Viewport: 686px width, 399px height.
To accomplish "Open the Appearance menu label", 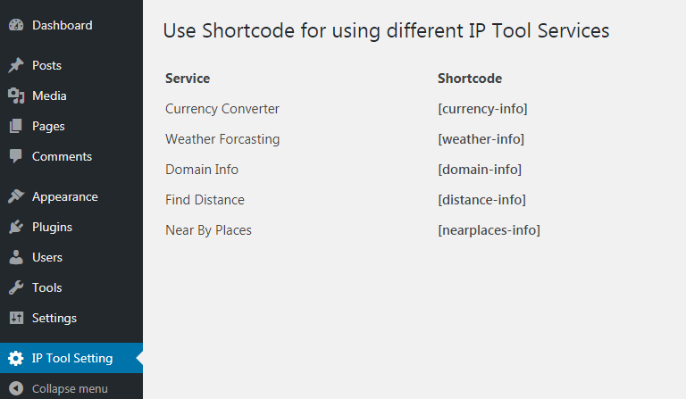I will coord(64,196).
